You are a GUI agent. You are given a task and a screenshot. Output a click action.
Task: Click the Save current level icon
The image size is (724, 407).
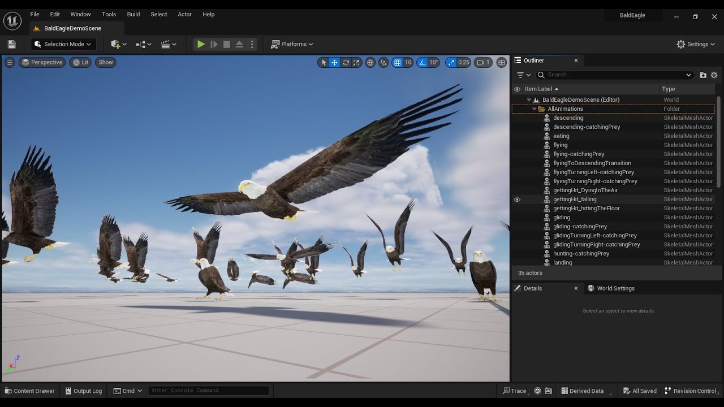11,44
